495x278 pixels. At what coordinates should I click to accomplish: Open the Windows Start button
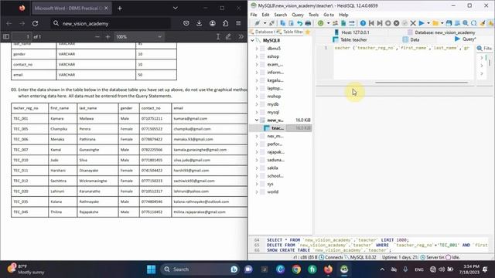pos(152,270)
